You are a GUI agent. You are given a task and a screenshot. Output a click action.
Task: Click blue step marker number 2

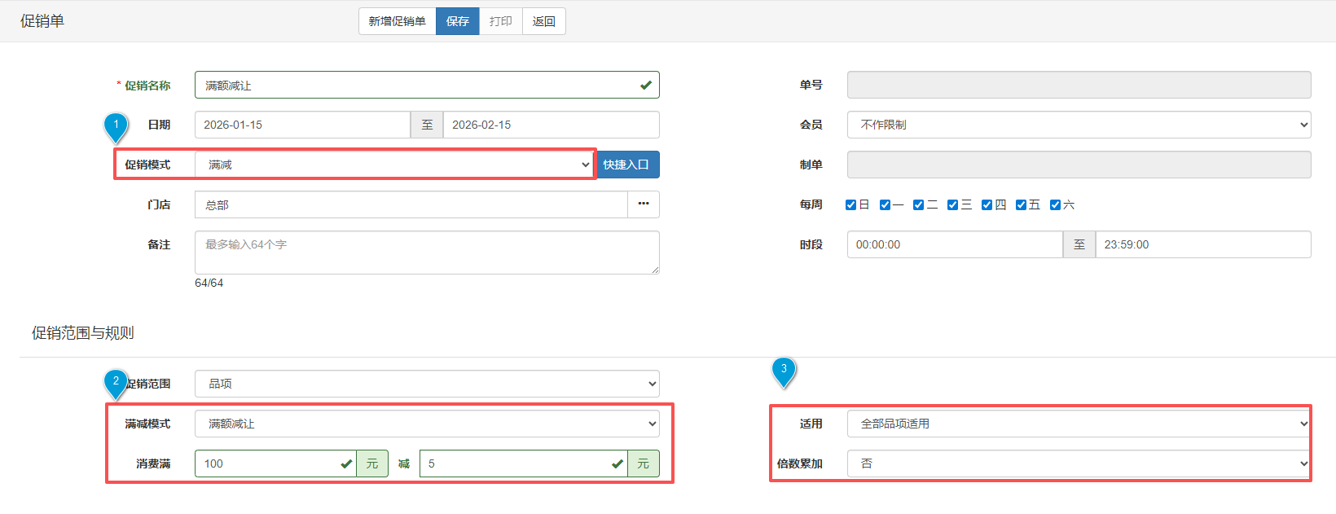pos(116,382)
